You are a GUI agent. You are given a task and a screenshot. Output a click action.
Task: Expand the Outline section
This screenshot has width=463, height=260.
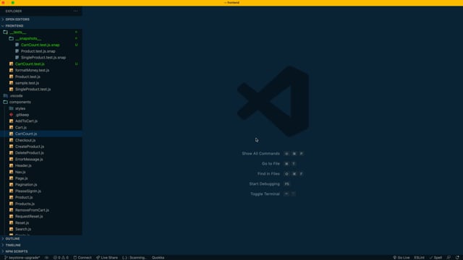point(41,239)
